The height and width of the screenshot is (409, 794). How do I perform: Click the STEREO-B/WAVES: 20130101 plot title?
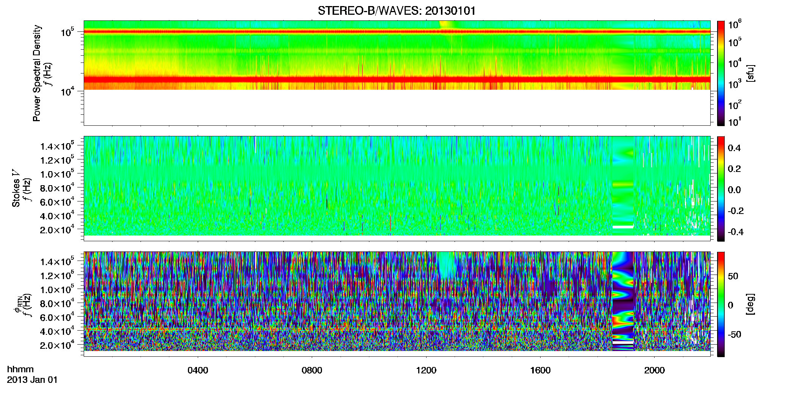(397, 11)
